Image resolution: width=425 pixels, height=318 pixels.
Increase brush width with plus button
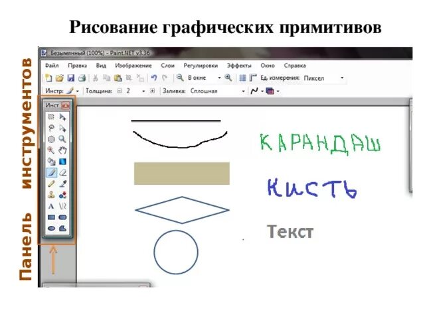tap(152, 91)
